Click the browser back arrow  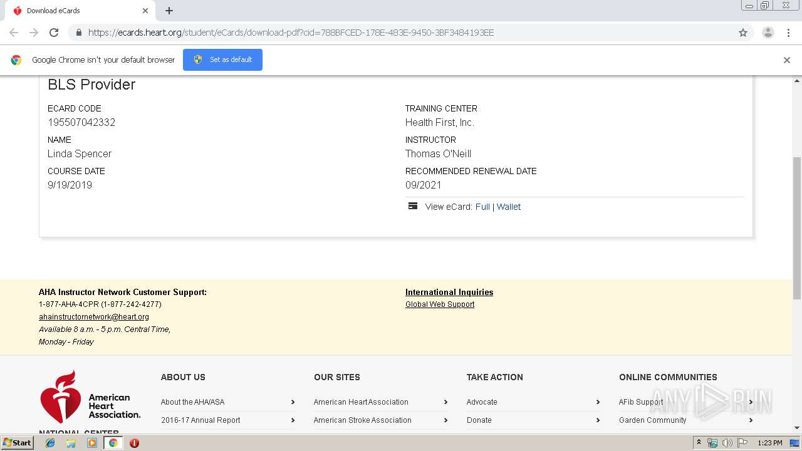[x=14, y=33]
